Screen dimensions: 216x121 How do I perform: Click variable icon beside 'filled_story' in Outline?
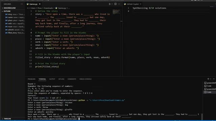pyautogui.click(x=6, y=33)
